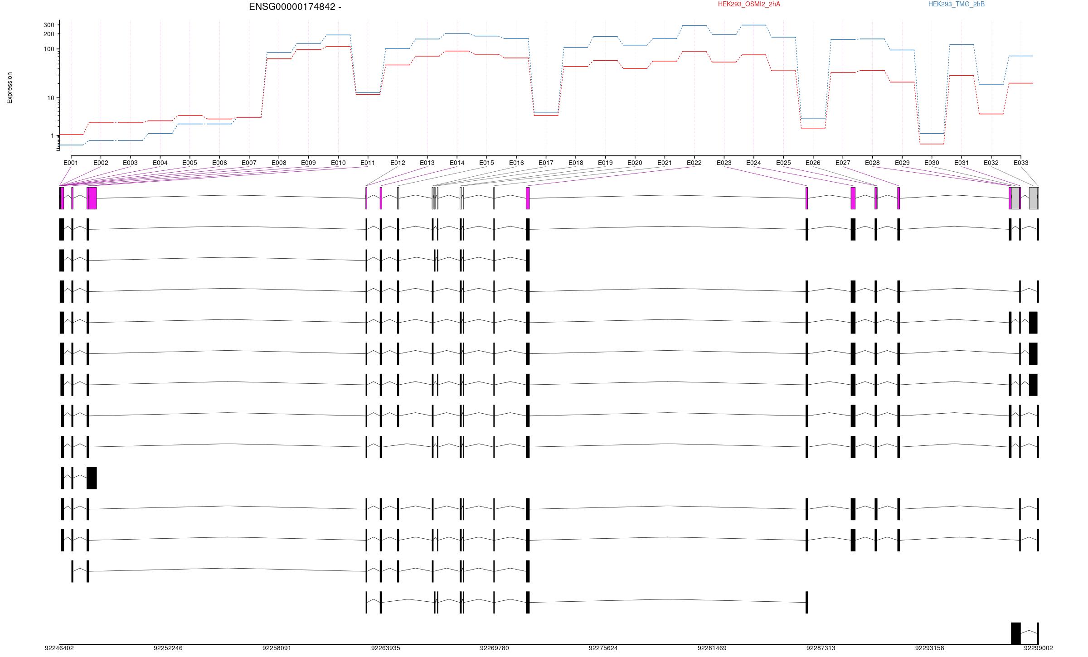Click the black exon block of the bottom two-exon transcript
Image resolution: width=1088 pixels, height=657 pixels.
click(x=1016, y=633)
